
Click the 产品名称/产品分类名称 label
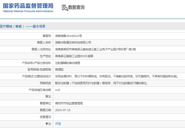point(37,63)
